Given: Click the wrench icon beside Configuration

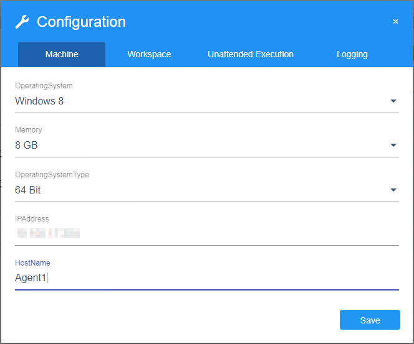Looking at the screenshot, I should 22,22.
